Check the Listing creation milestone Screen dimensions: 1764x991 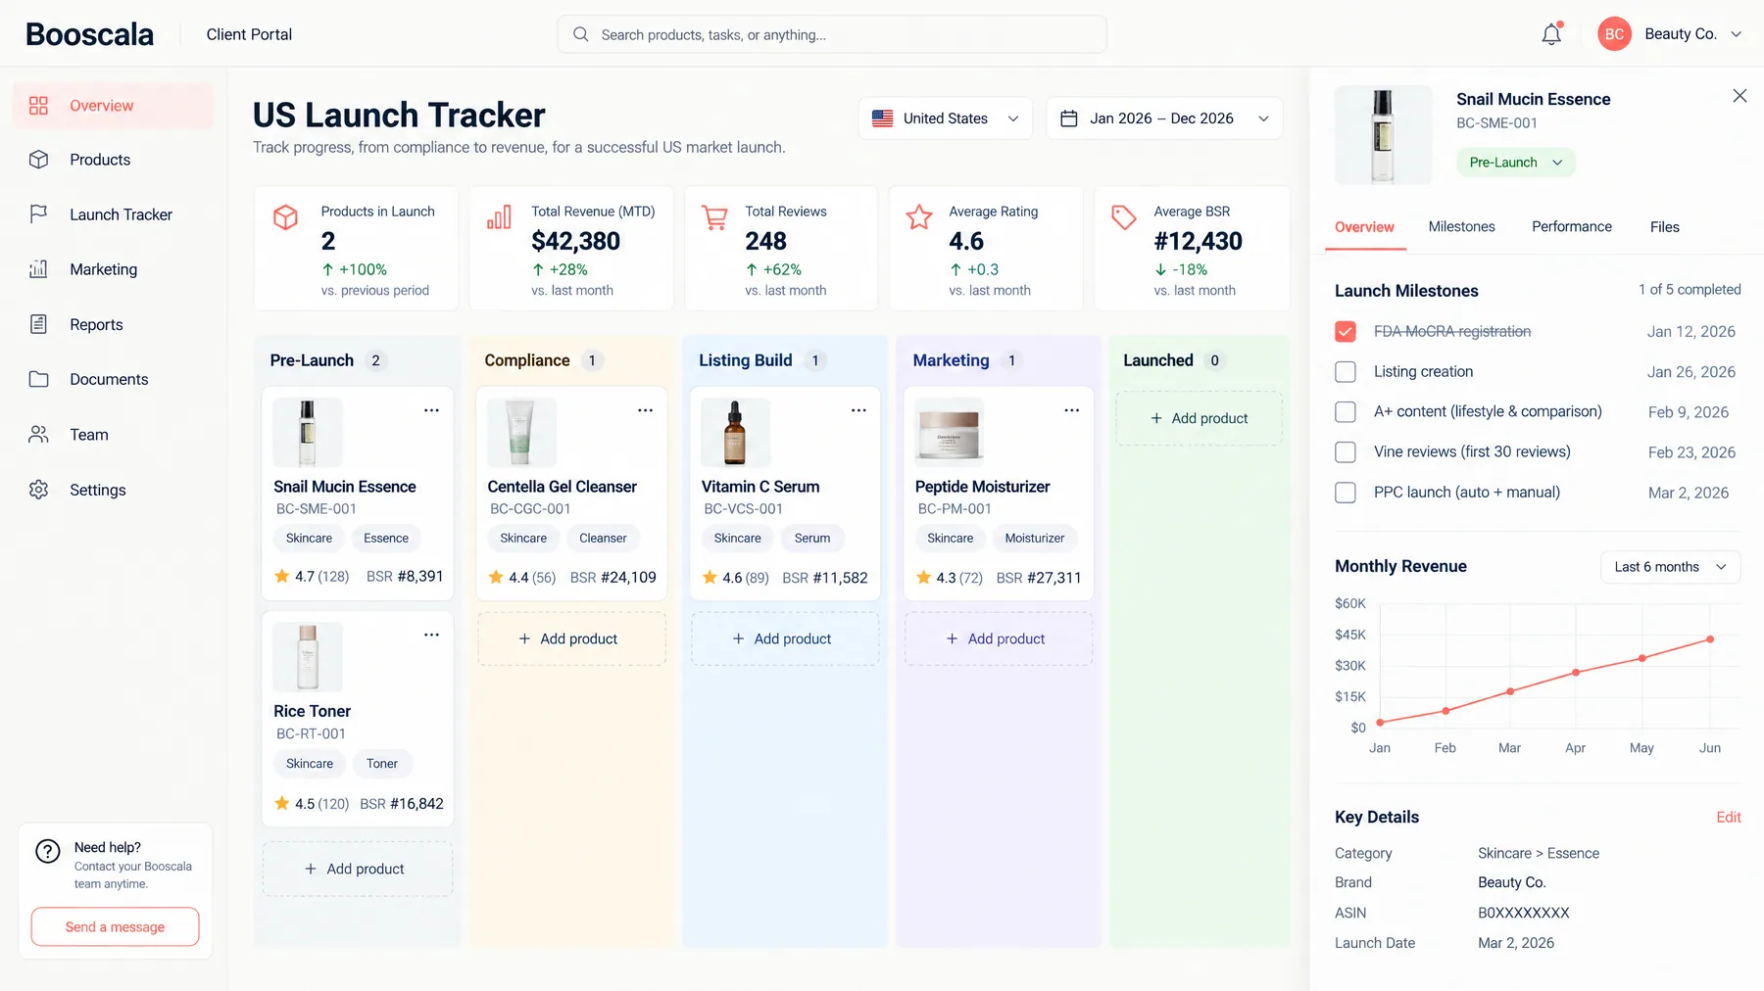point(1346,372)
